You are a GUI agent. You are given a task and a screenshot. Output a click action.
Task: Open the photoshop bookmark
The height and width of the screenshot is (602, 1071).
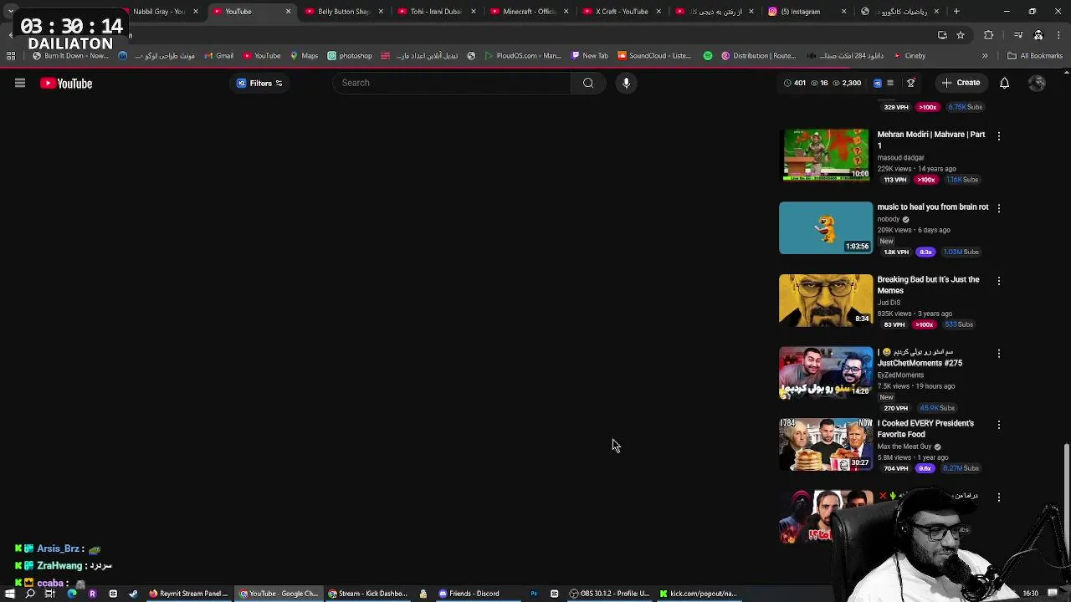point(350,56)
